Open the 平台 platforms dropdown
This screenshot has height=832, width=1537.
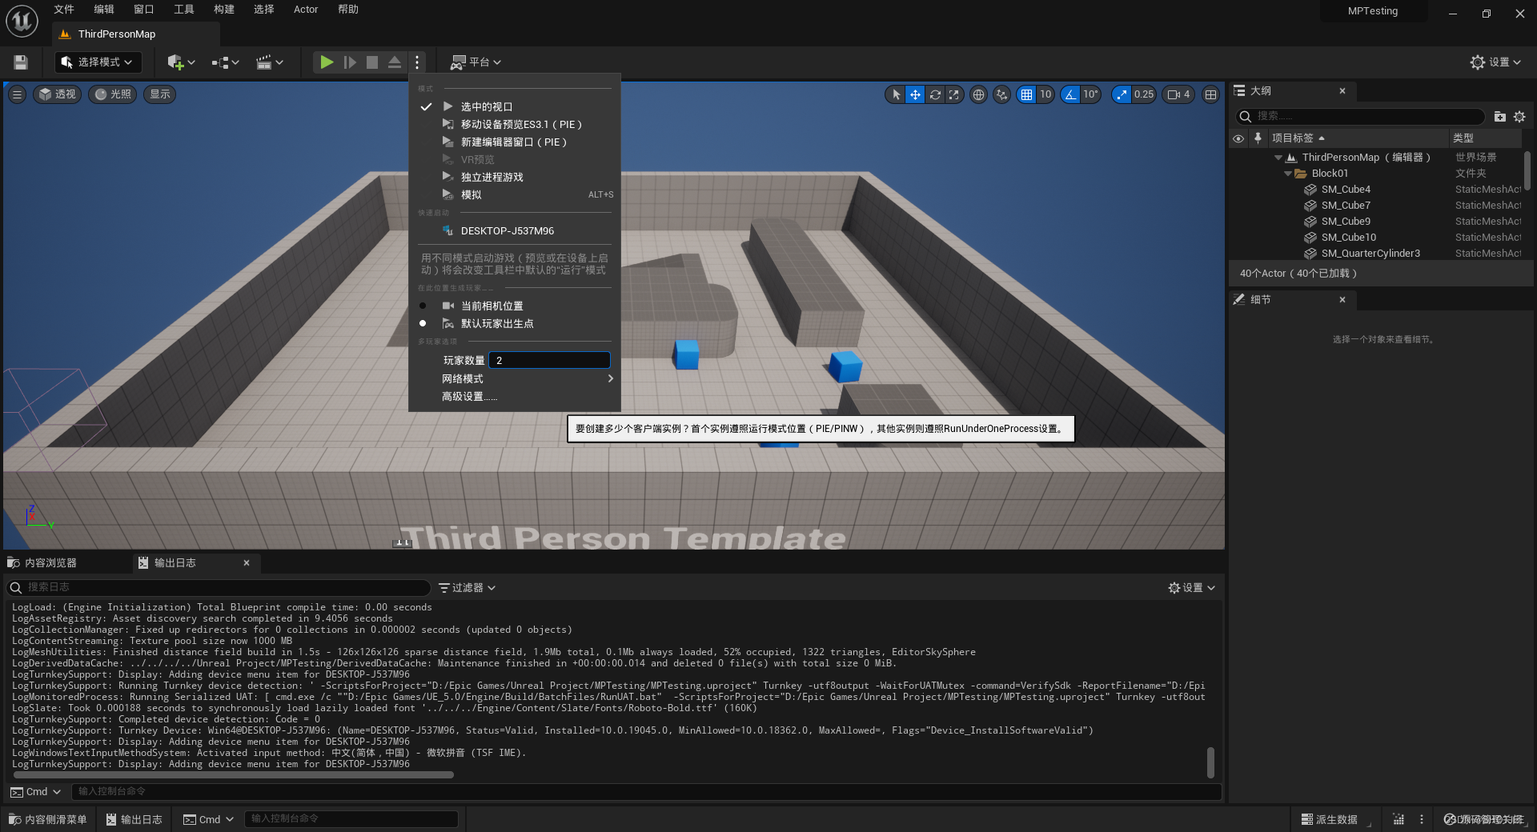pos(476,62)
